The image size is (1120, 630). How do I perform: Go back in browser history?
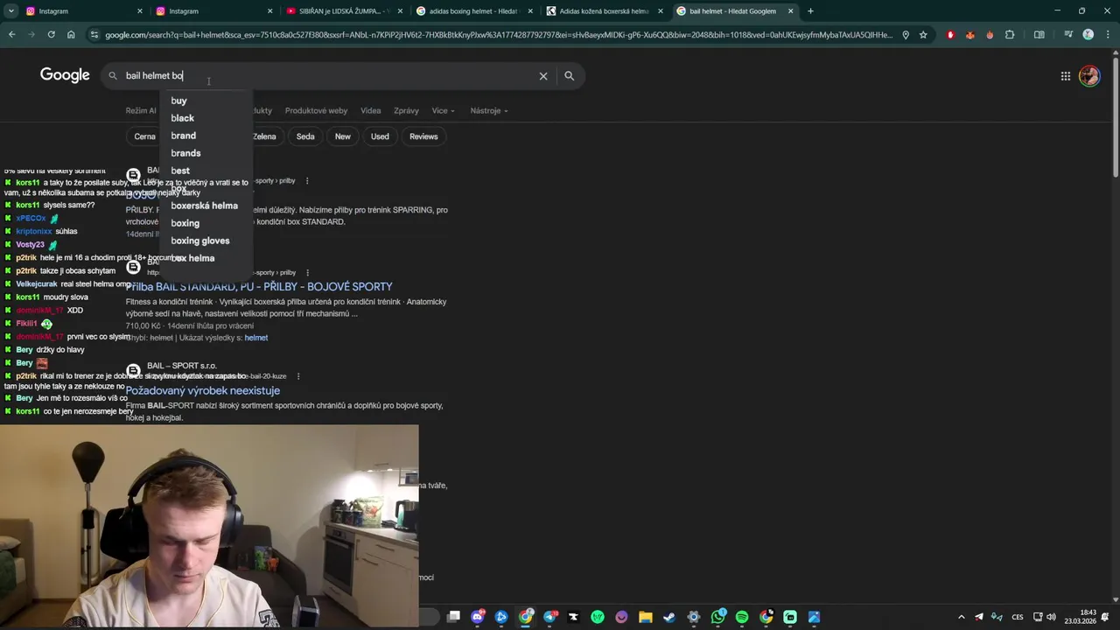pos(11,35)
